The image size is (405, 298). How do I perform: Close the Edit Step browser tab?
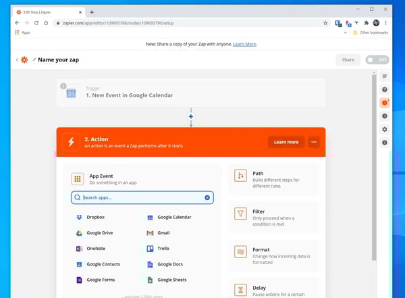(x=80, y=12)
